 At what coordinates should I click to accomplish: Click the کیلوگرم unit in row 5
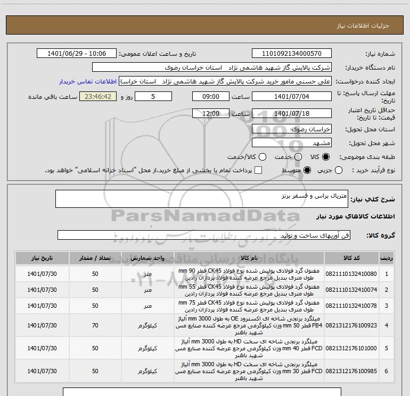point(147,348)
